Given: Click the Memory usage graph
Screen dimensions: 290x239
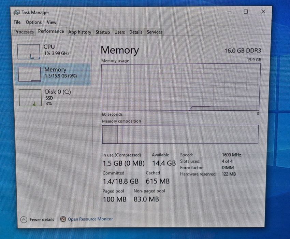Looking at the screenshot, I should tap(181, 87).
